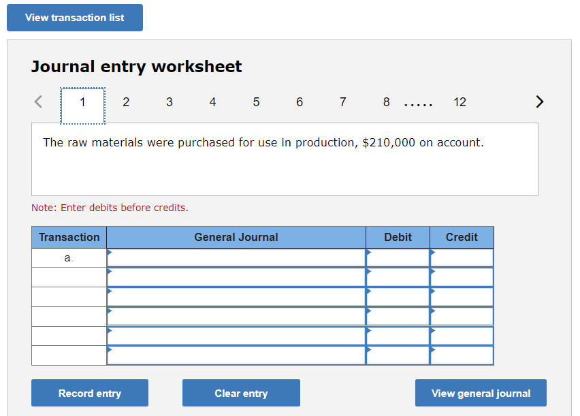Click the previous entry left arrow
The height and width of the screenshot is (416, 580).
click(39, 102)
